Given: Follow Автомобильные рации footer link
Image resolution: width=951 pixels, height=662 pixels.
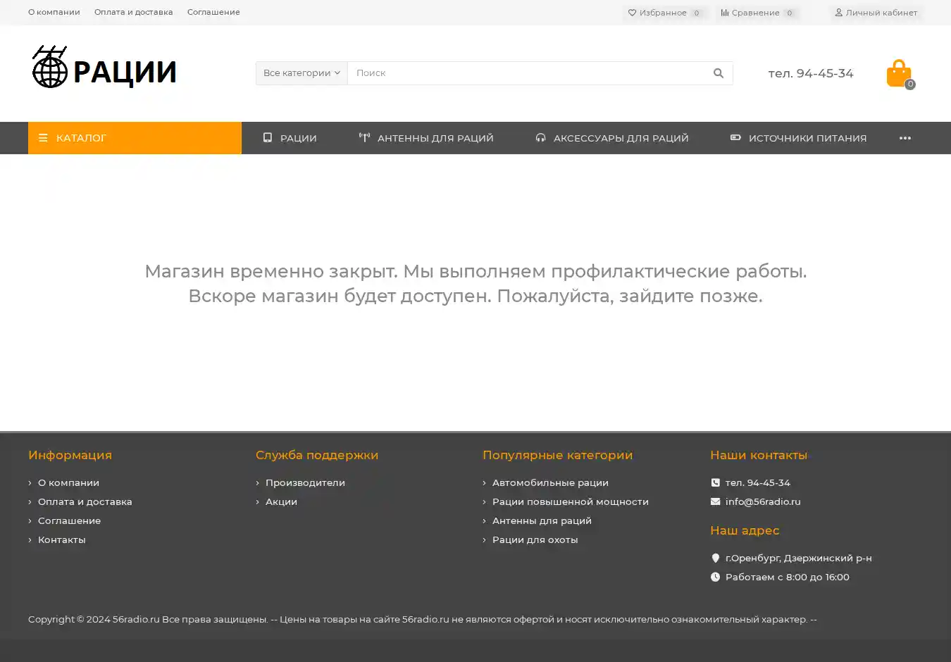Looking at the screenshot, I should pos(549,483).
